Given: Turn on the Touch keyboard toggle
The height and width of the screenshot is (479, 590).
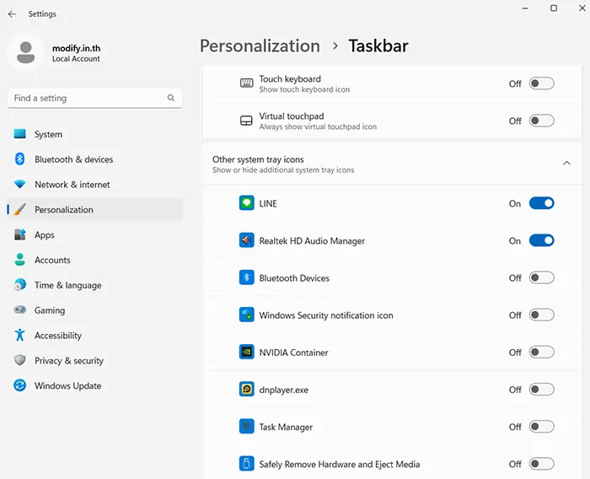Looking at the screenshot, I should click(x=541, y=83).
